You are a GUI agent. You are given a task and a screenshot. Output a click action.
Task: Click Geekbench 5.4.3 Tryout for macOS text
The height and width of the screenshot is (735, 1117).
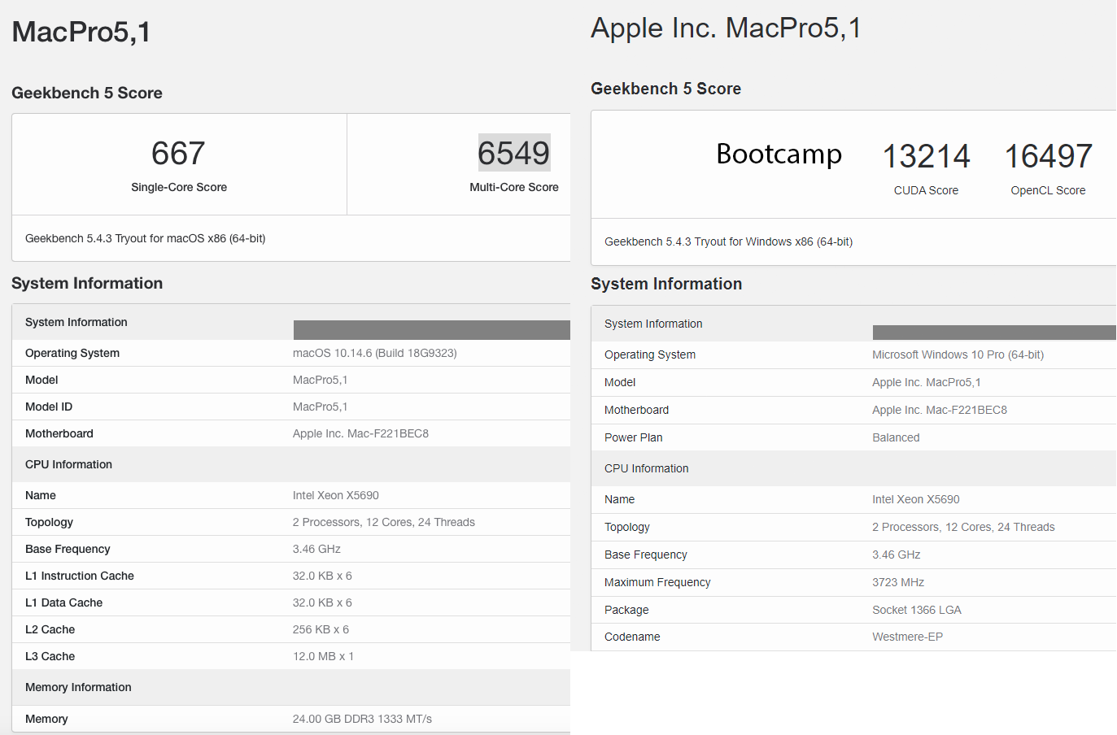(146, 238)
